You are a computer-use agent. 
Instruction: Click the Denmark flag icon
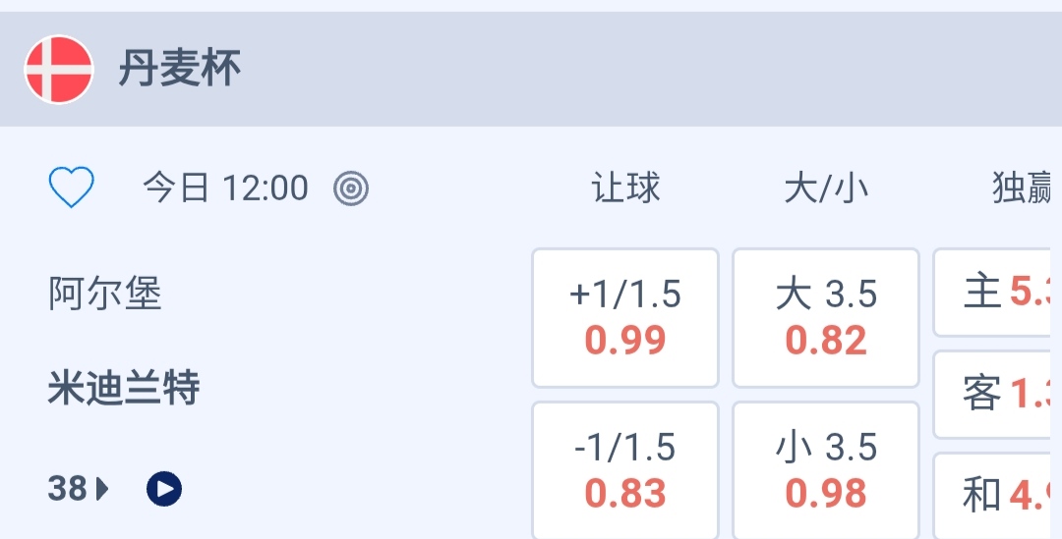[x=59, y=70]
